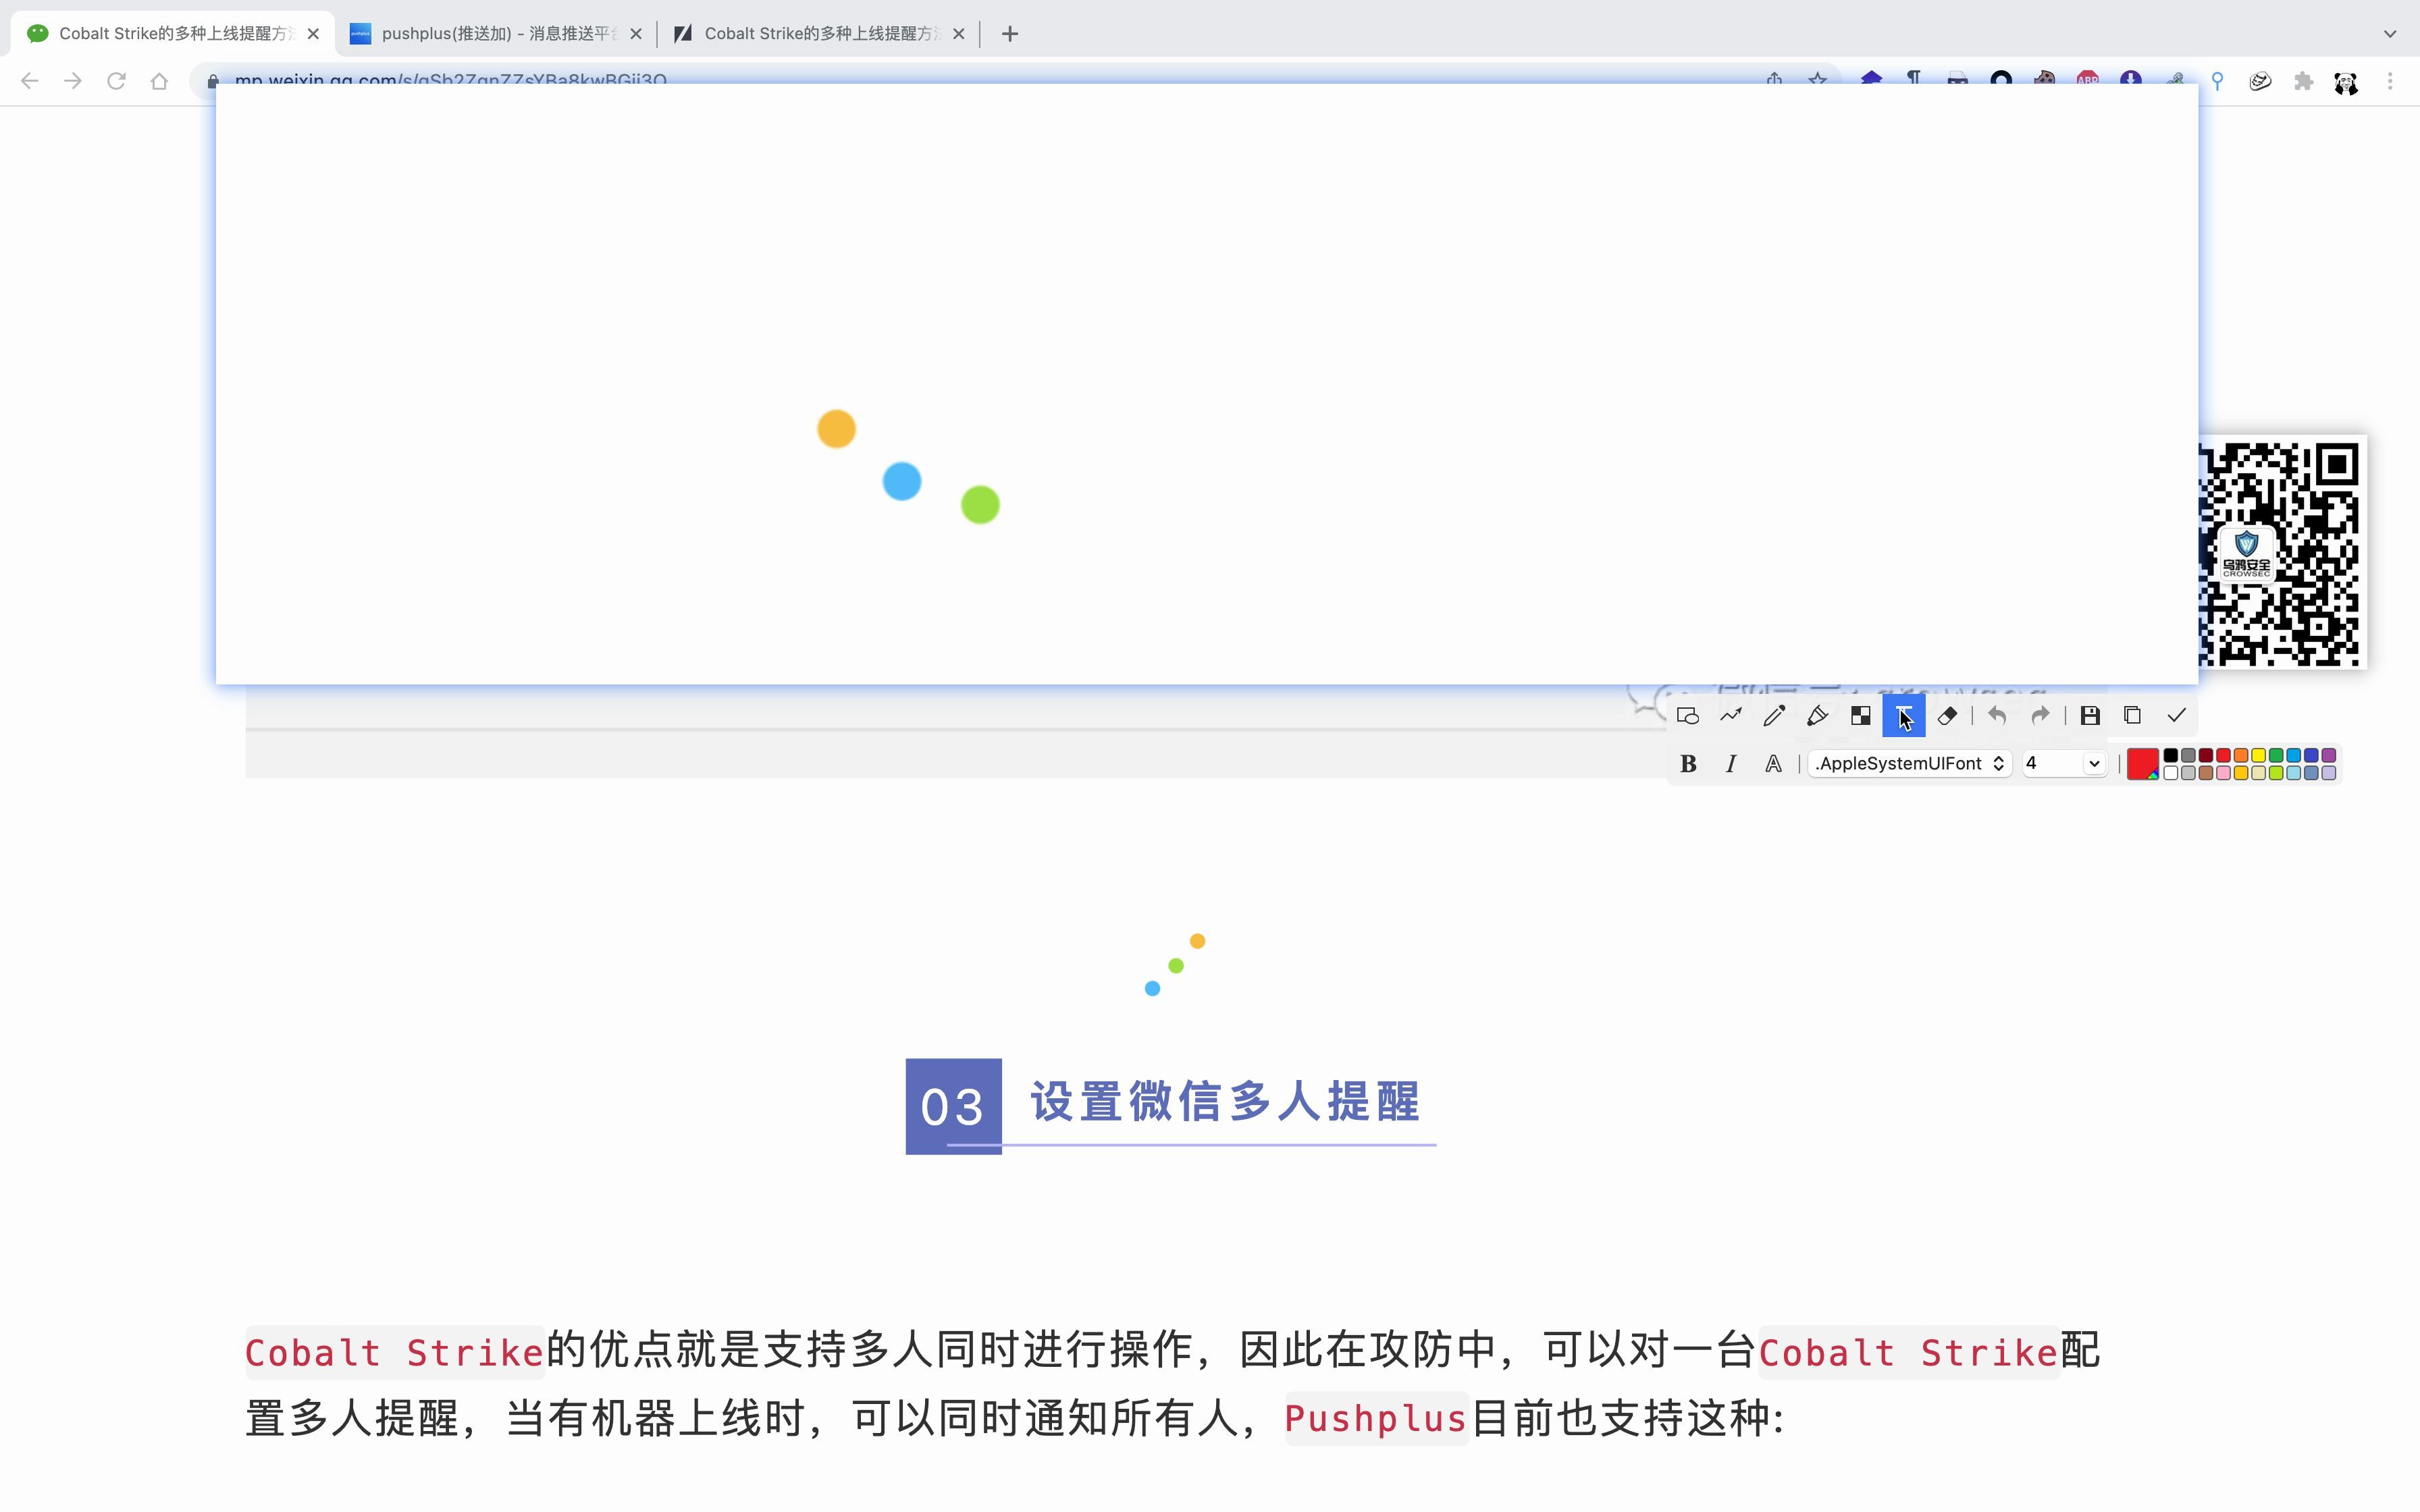Image resolution: width=2420 pixels, height=1512 pixels.
Task: Pick the white color swatch
Action: pyautogui.click(x=2171, y=773)
